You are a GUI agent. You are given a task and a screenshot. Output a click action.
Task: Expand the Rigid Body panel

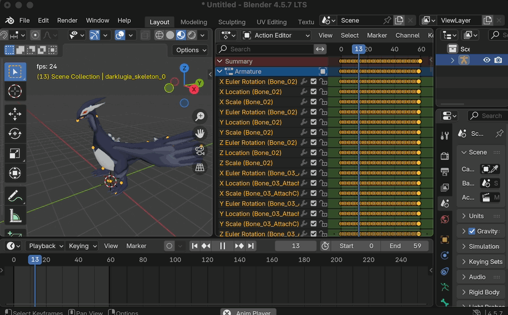[481, 292]
